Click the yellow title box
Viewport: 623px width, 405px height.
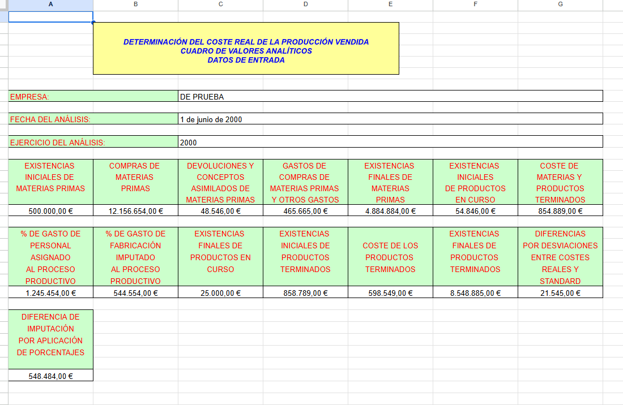(246, 49)
